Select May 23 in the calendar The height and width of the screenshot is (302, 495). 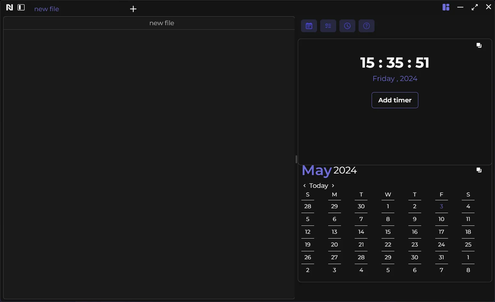[x=415, y=245]
